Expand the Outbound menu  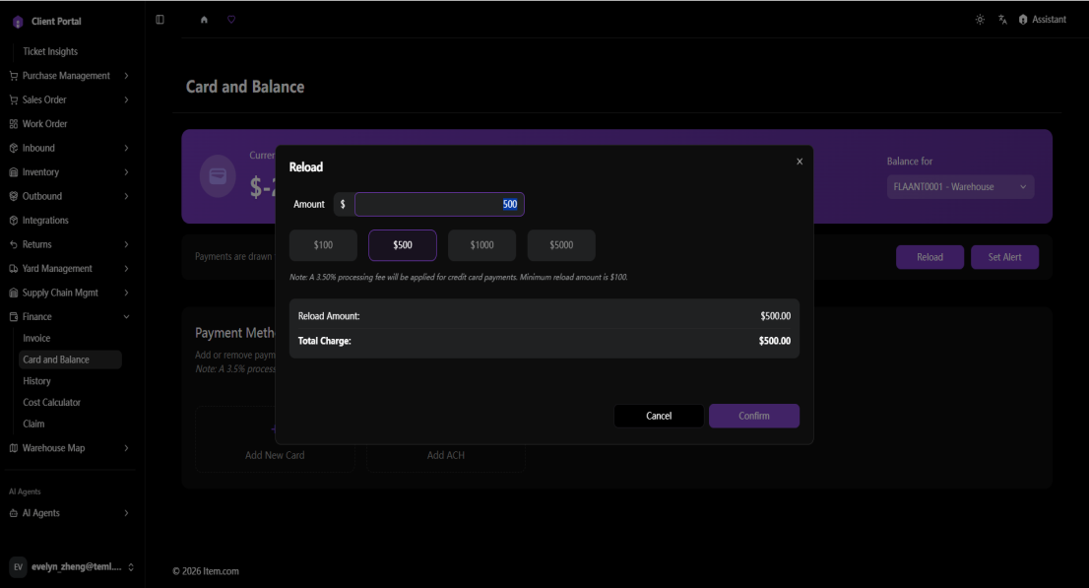pyautogui.click(x=70, y=196)
